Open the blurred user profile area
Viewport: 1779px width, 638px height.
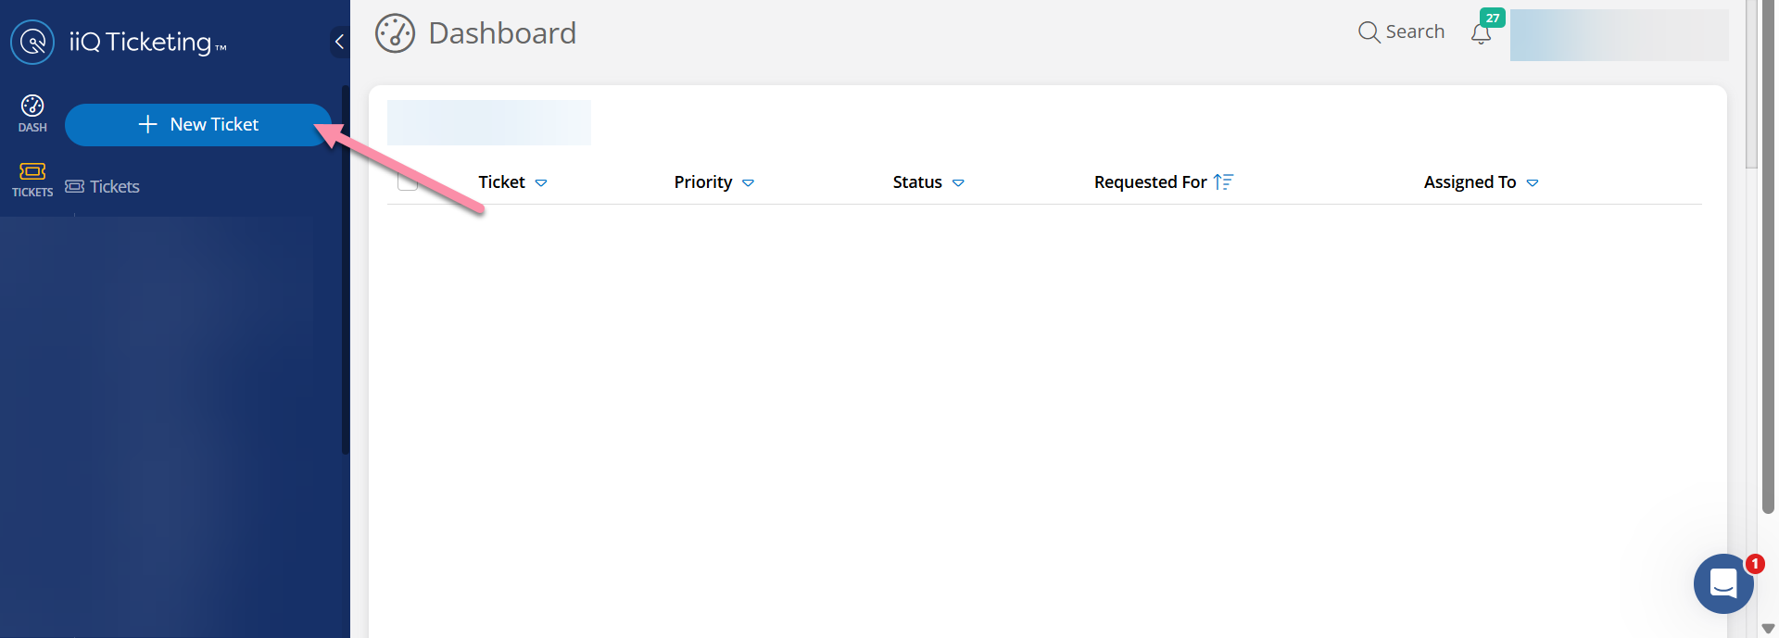(x=1619, y=35)
